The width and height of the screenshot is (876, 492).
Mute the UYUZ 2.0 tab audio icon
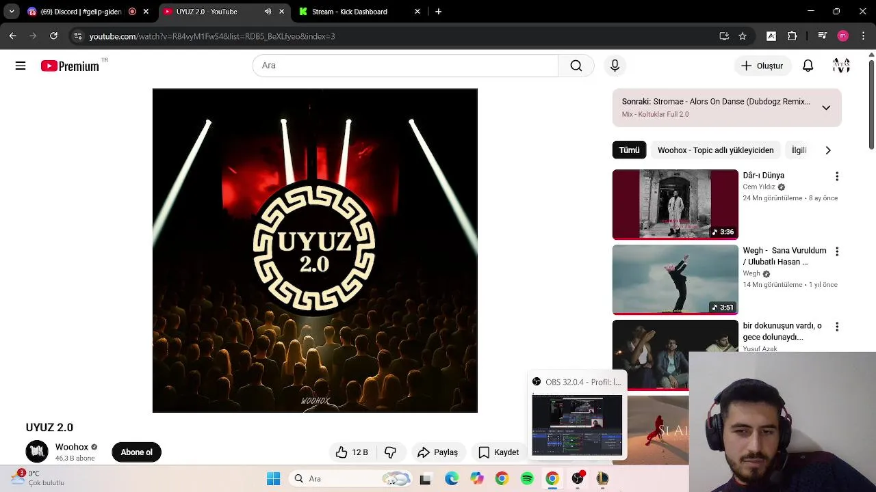pos(268,12)
